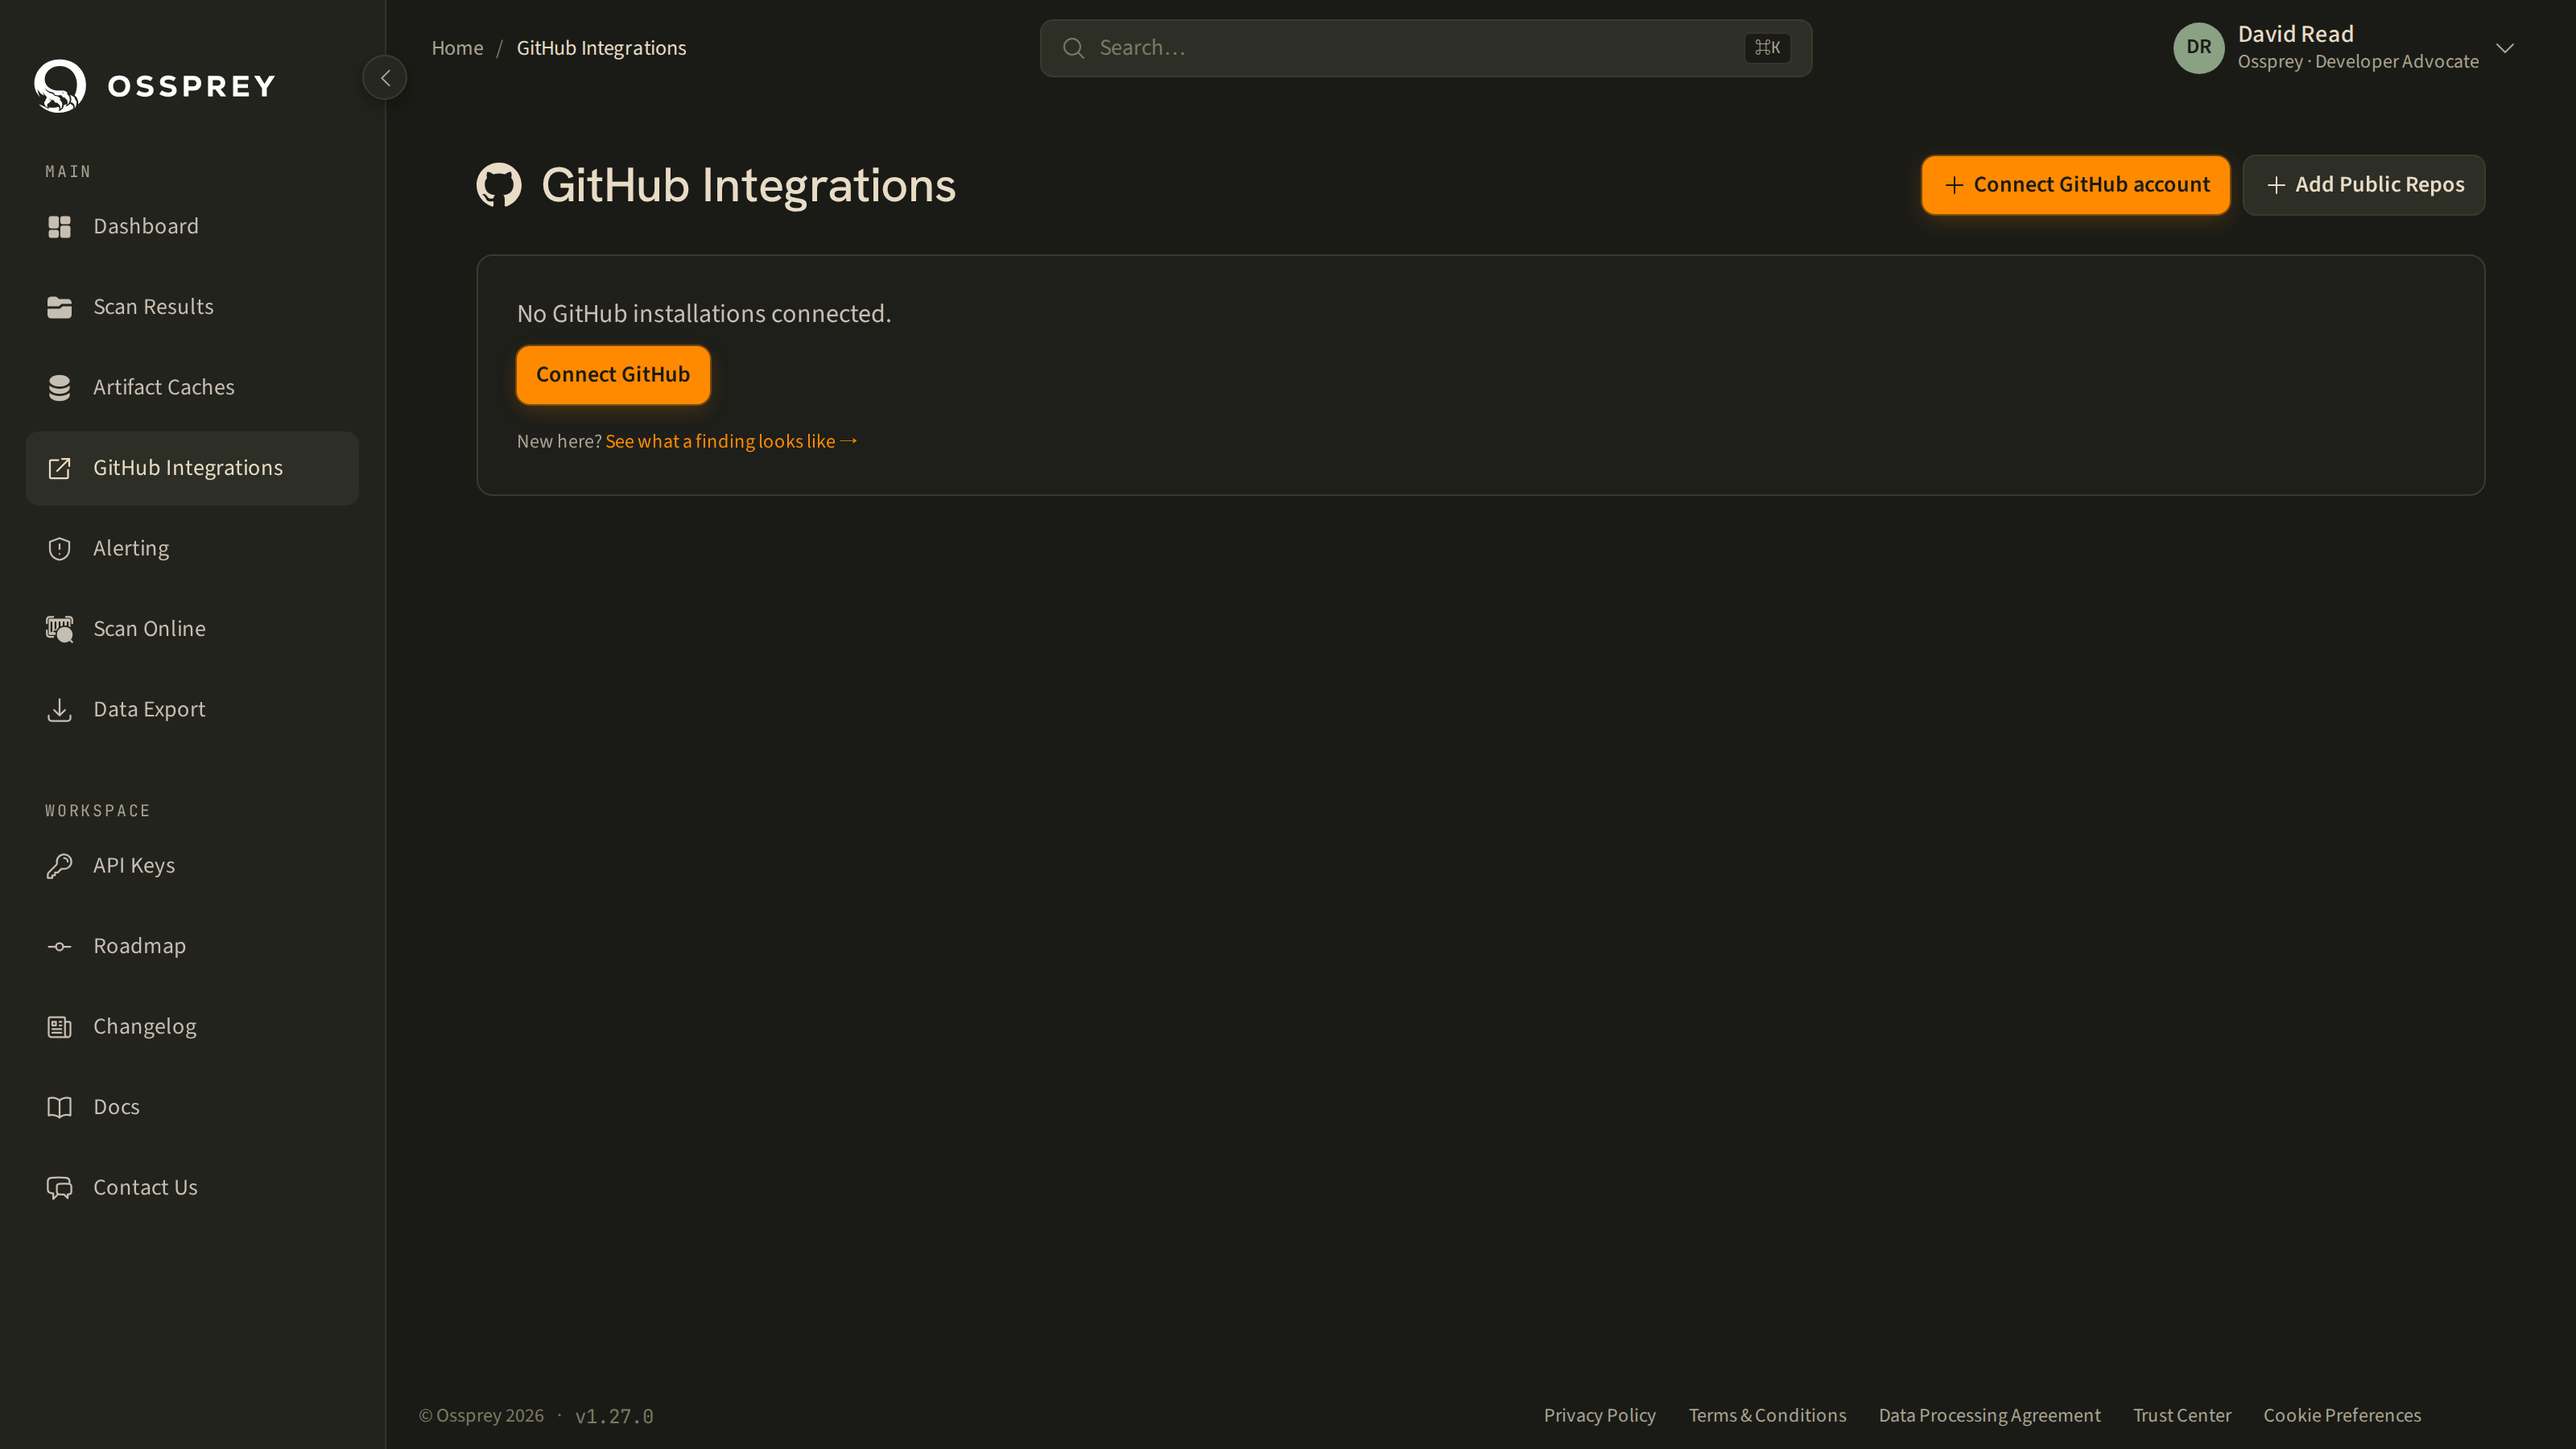Viewport: 2576px width, 1449px height.
Task: Click the Connect GitHub button in the card
Action: 613,375
